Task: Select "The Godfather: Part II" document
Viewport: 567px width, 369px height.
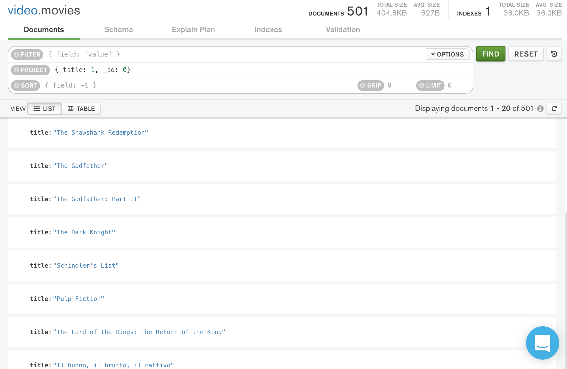Action: pos(282,199)
